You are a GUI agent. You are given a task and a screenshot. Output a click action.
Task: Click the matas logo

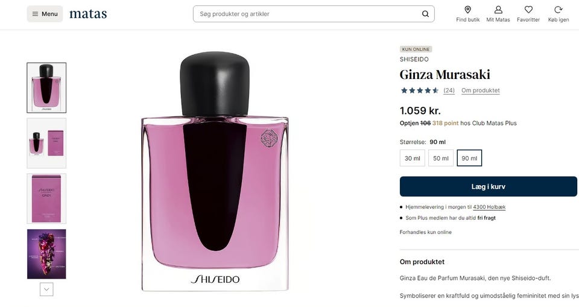click(88, 14)
